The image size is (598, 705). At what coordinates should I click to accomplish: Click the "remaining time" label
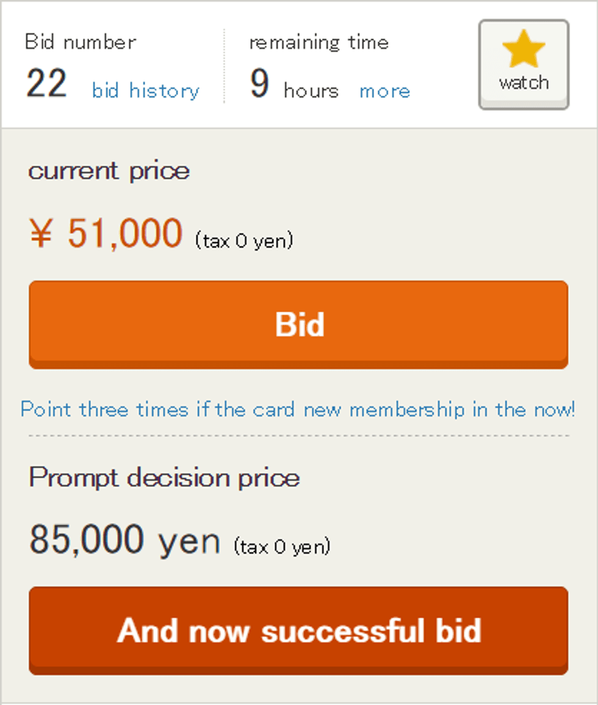coord(319,43)
